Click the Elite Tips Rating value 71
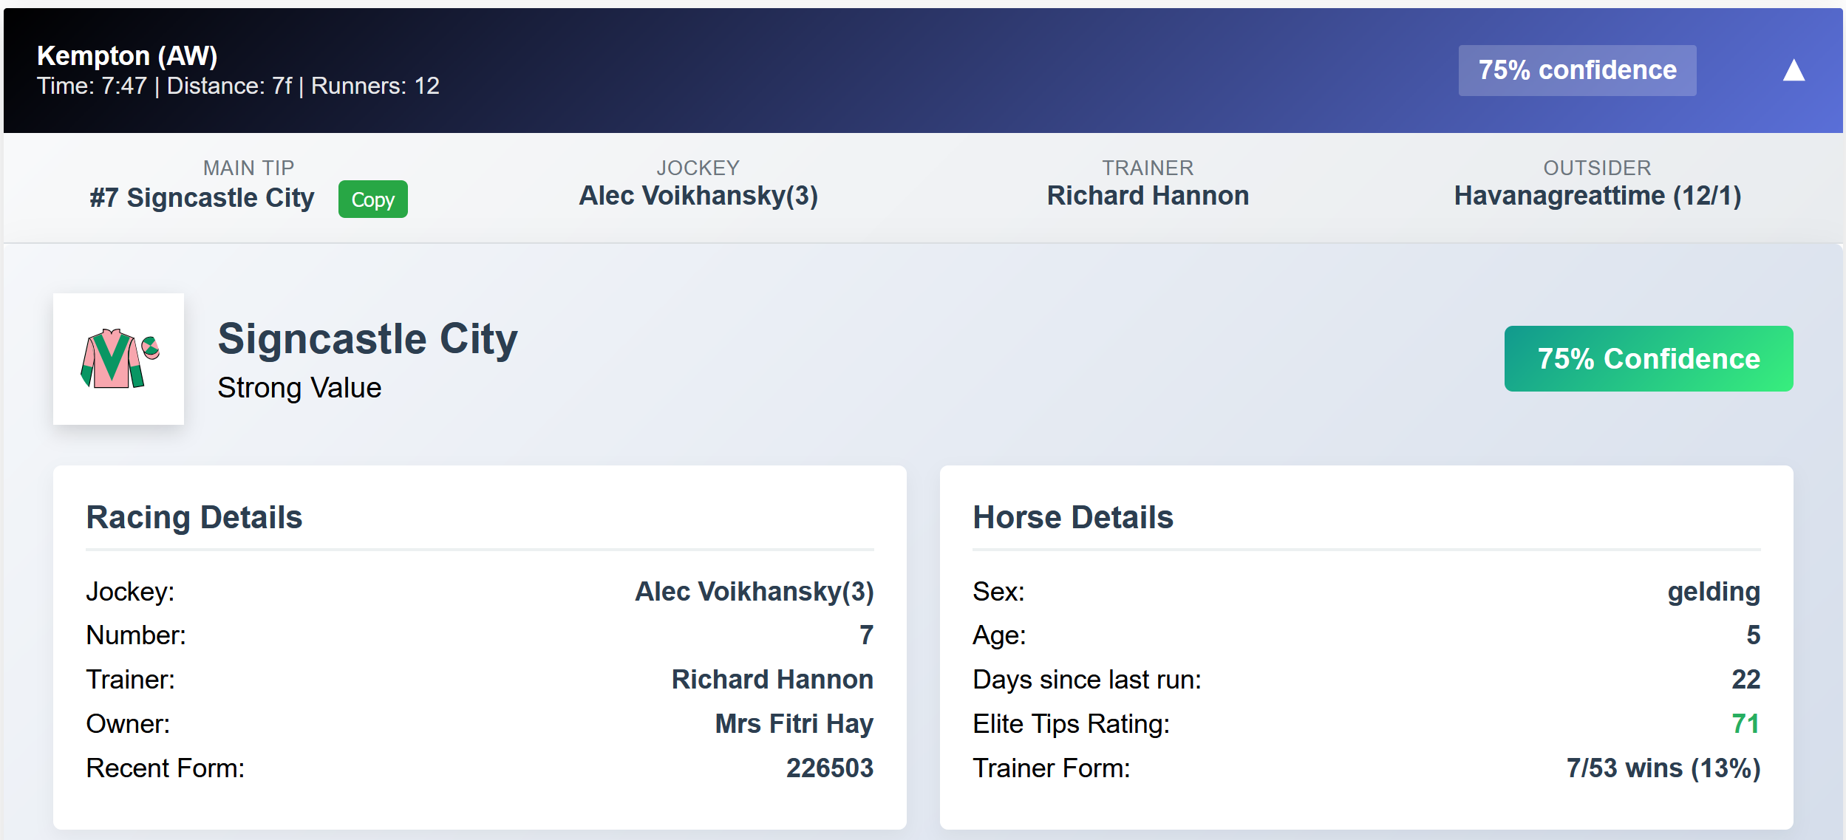1846x840 pixels. 1745,724
